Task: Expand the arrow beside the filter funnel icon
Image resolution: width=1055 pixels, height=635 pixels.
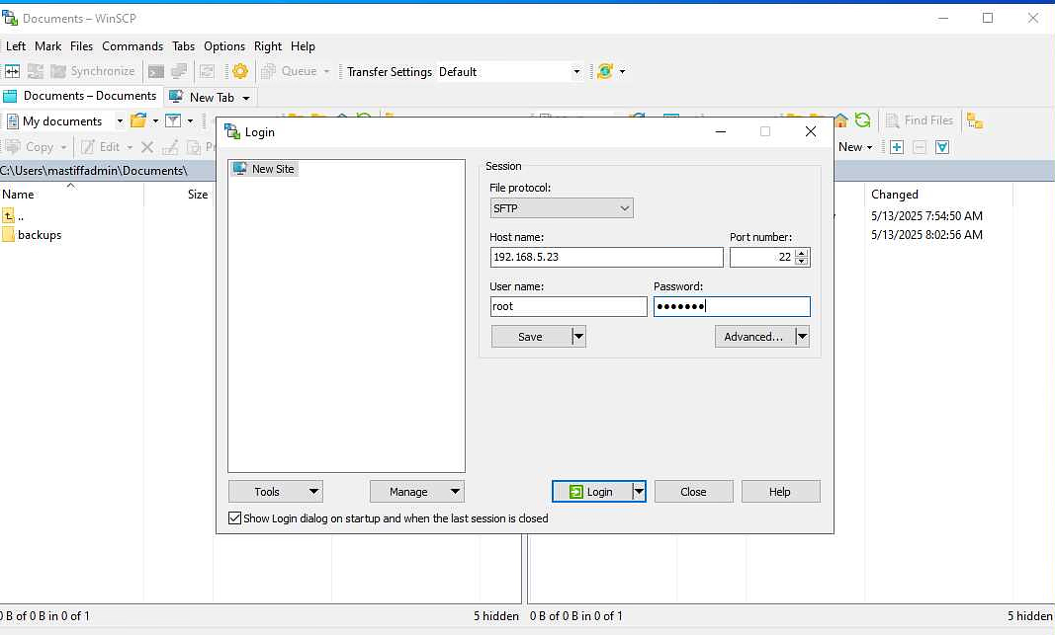Action: click(191, 120)
